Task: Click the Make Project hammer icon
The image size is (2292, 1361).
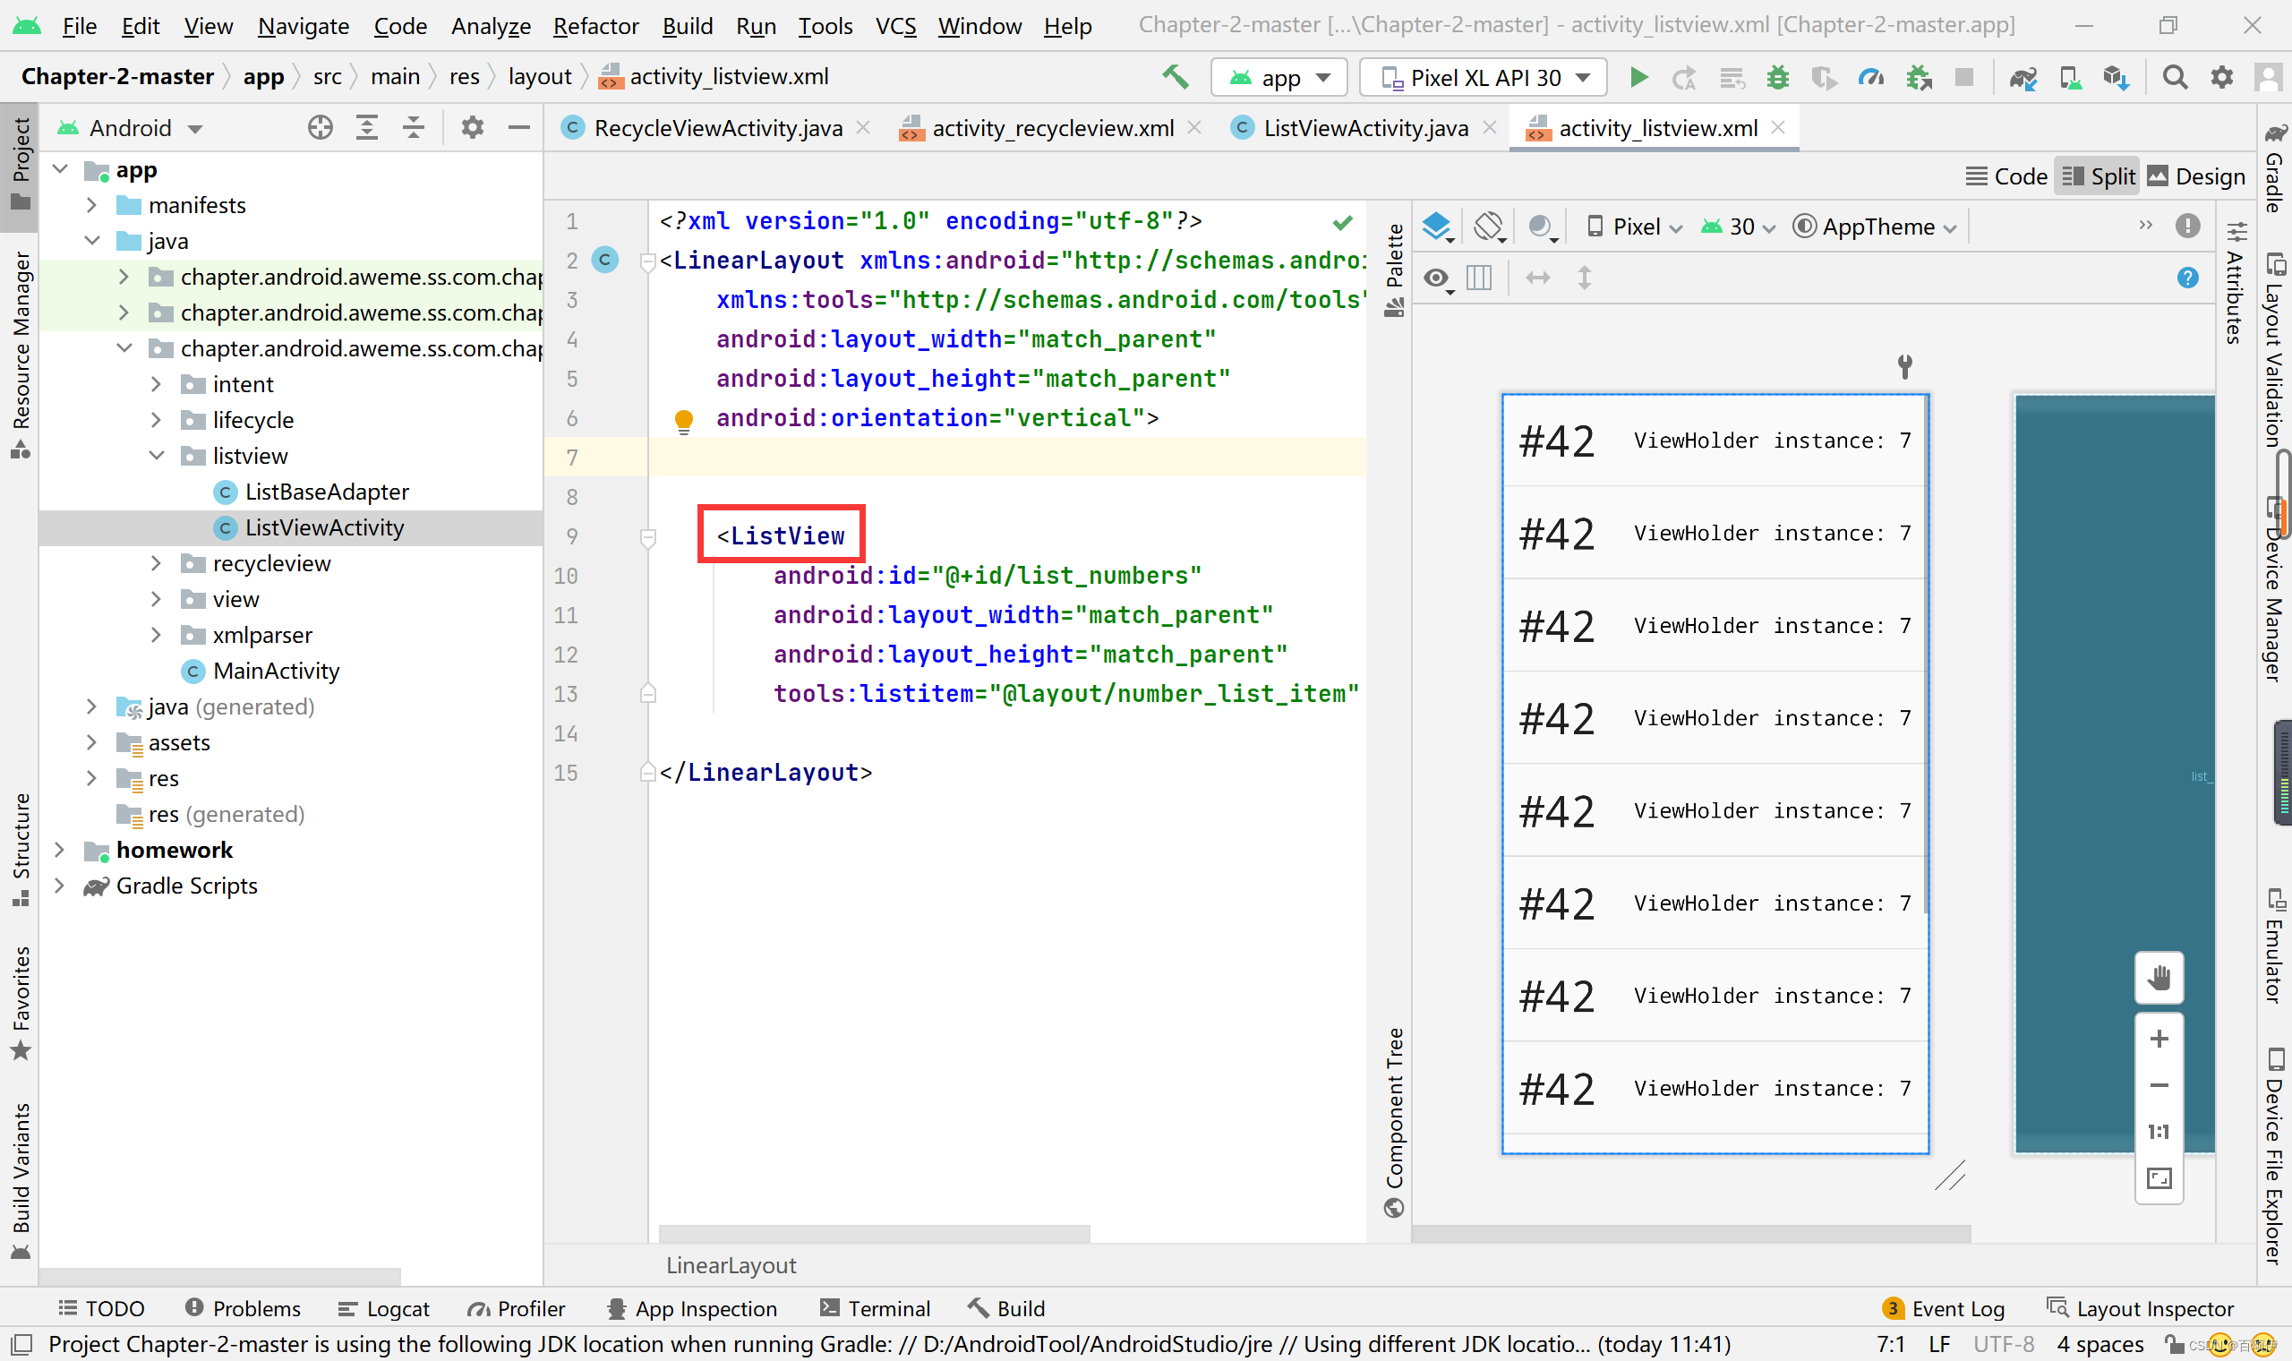Action: [1176, 77]
